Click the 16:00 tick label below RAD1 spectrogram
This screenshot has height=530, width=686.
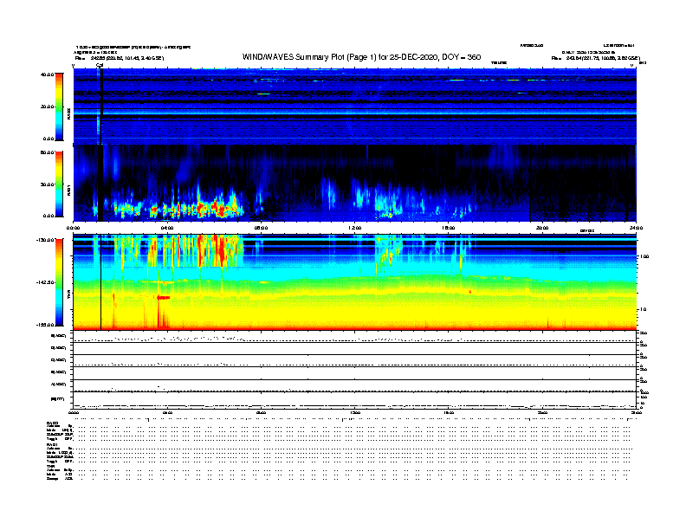[449, 228]
